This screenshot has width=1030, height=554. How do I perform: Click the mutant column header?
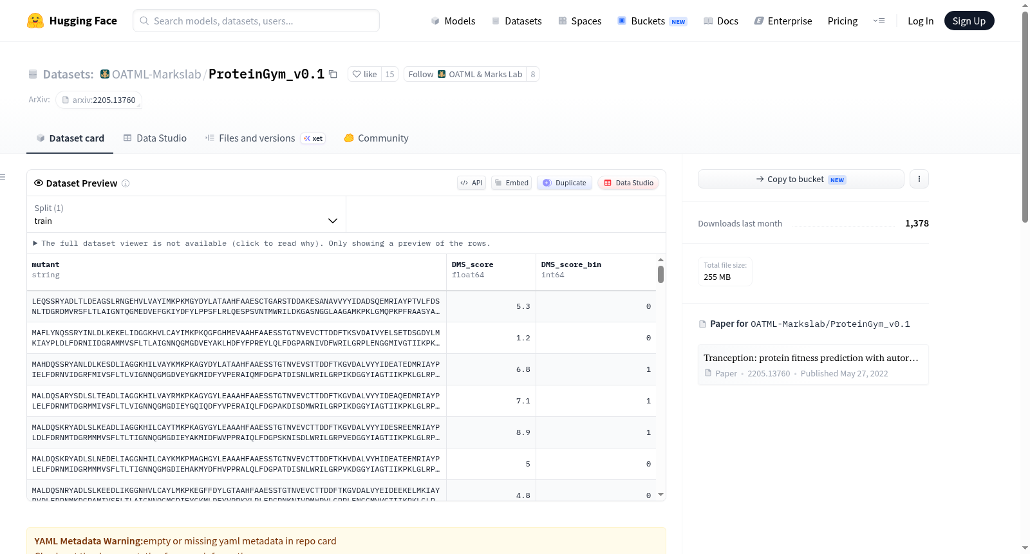(236, 272)
